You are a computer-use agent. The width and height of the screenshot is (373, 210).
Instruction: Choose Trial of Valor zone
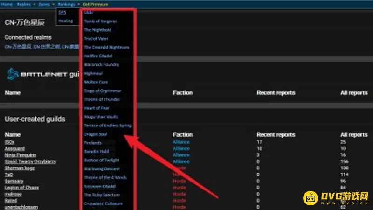click(96, 39)
